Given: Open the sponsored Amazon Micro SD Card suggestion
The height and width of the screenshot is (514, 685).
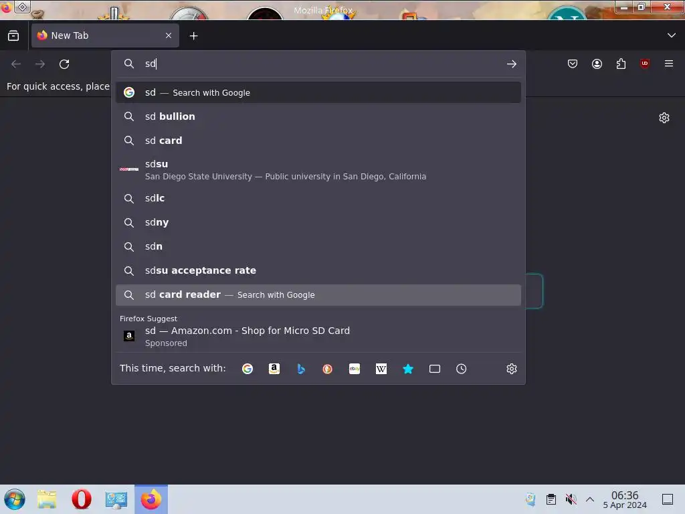Looking at the screenshot, I should [318, 336].
